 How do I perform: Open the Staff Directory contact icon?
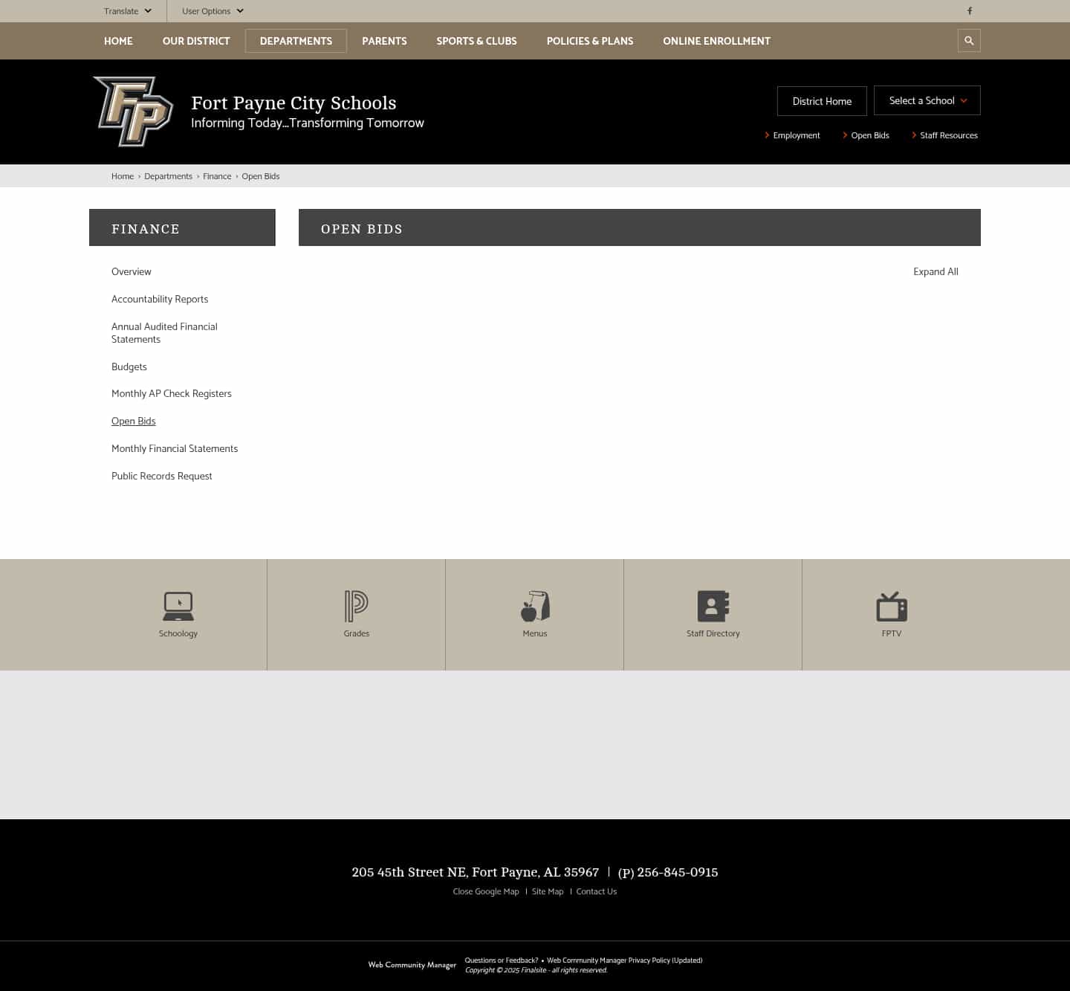tap(713, 607)
